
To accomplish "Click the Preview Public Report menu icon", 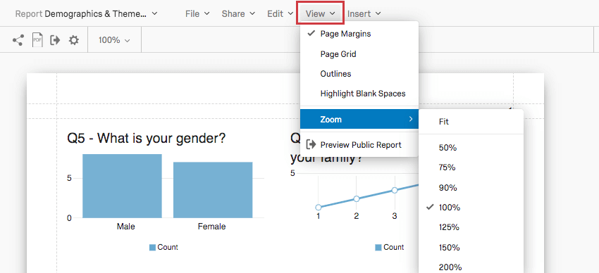I will pyautogui.click(x=311, y=144).
